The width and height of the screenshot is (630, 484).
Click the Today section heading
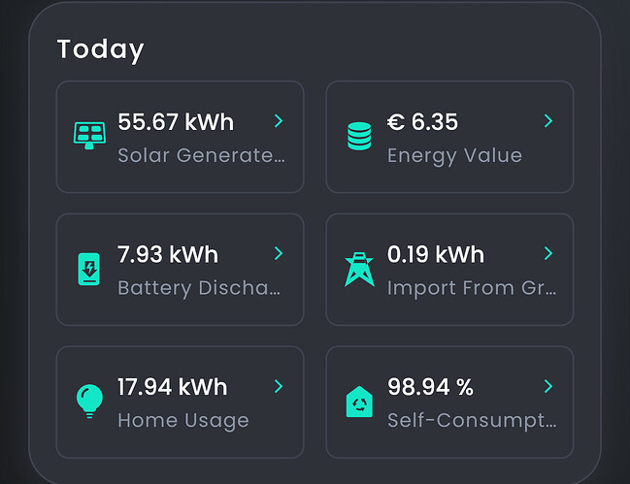100,49
